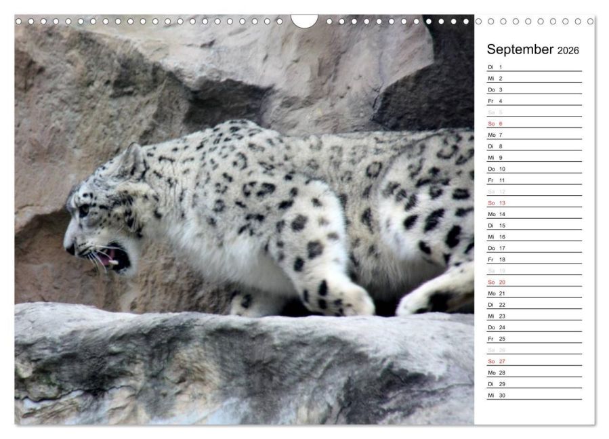Select the Mi 2 date row
The width and height of the screenshot is (609, 439).
[x=534, y=78]
